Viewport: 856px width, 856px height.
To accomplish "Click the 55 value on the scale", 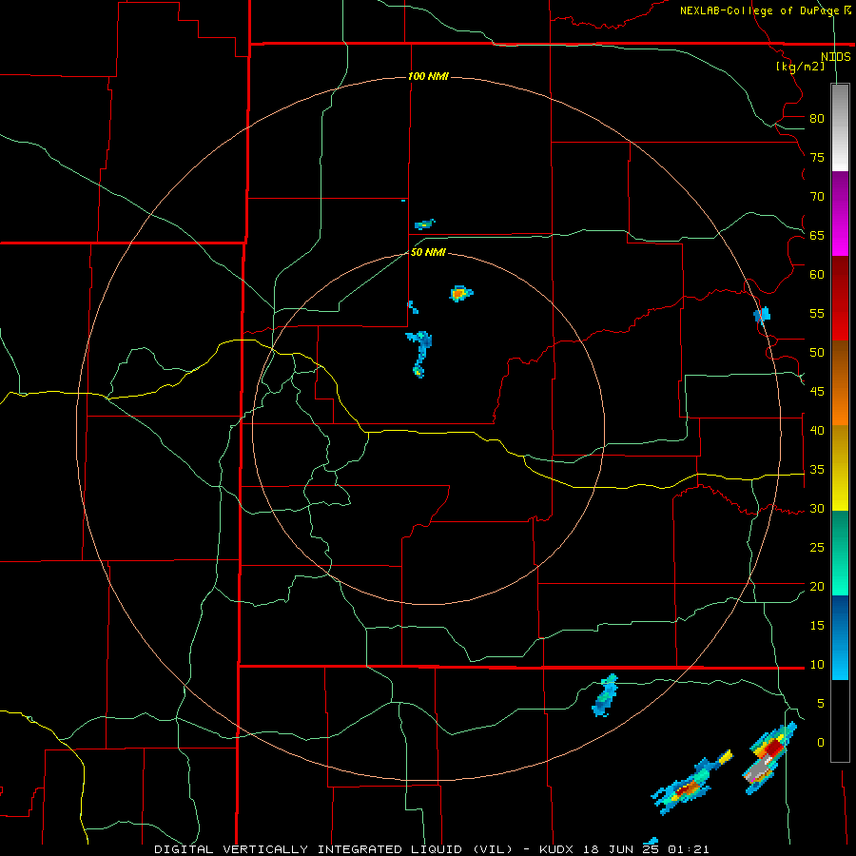I will tap(817, 313).
